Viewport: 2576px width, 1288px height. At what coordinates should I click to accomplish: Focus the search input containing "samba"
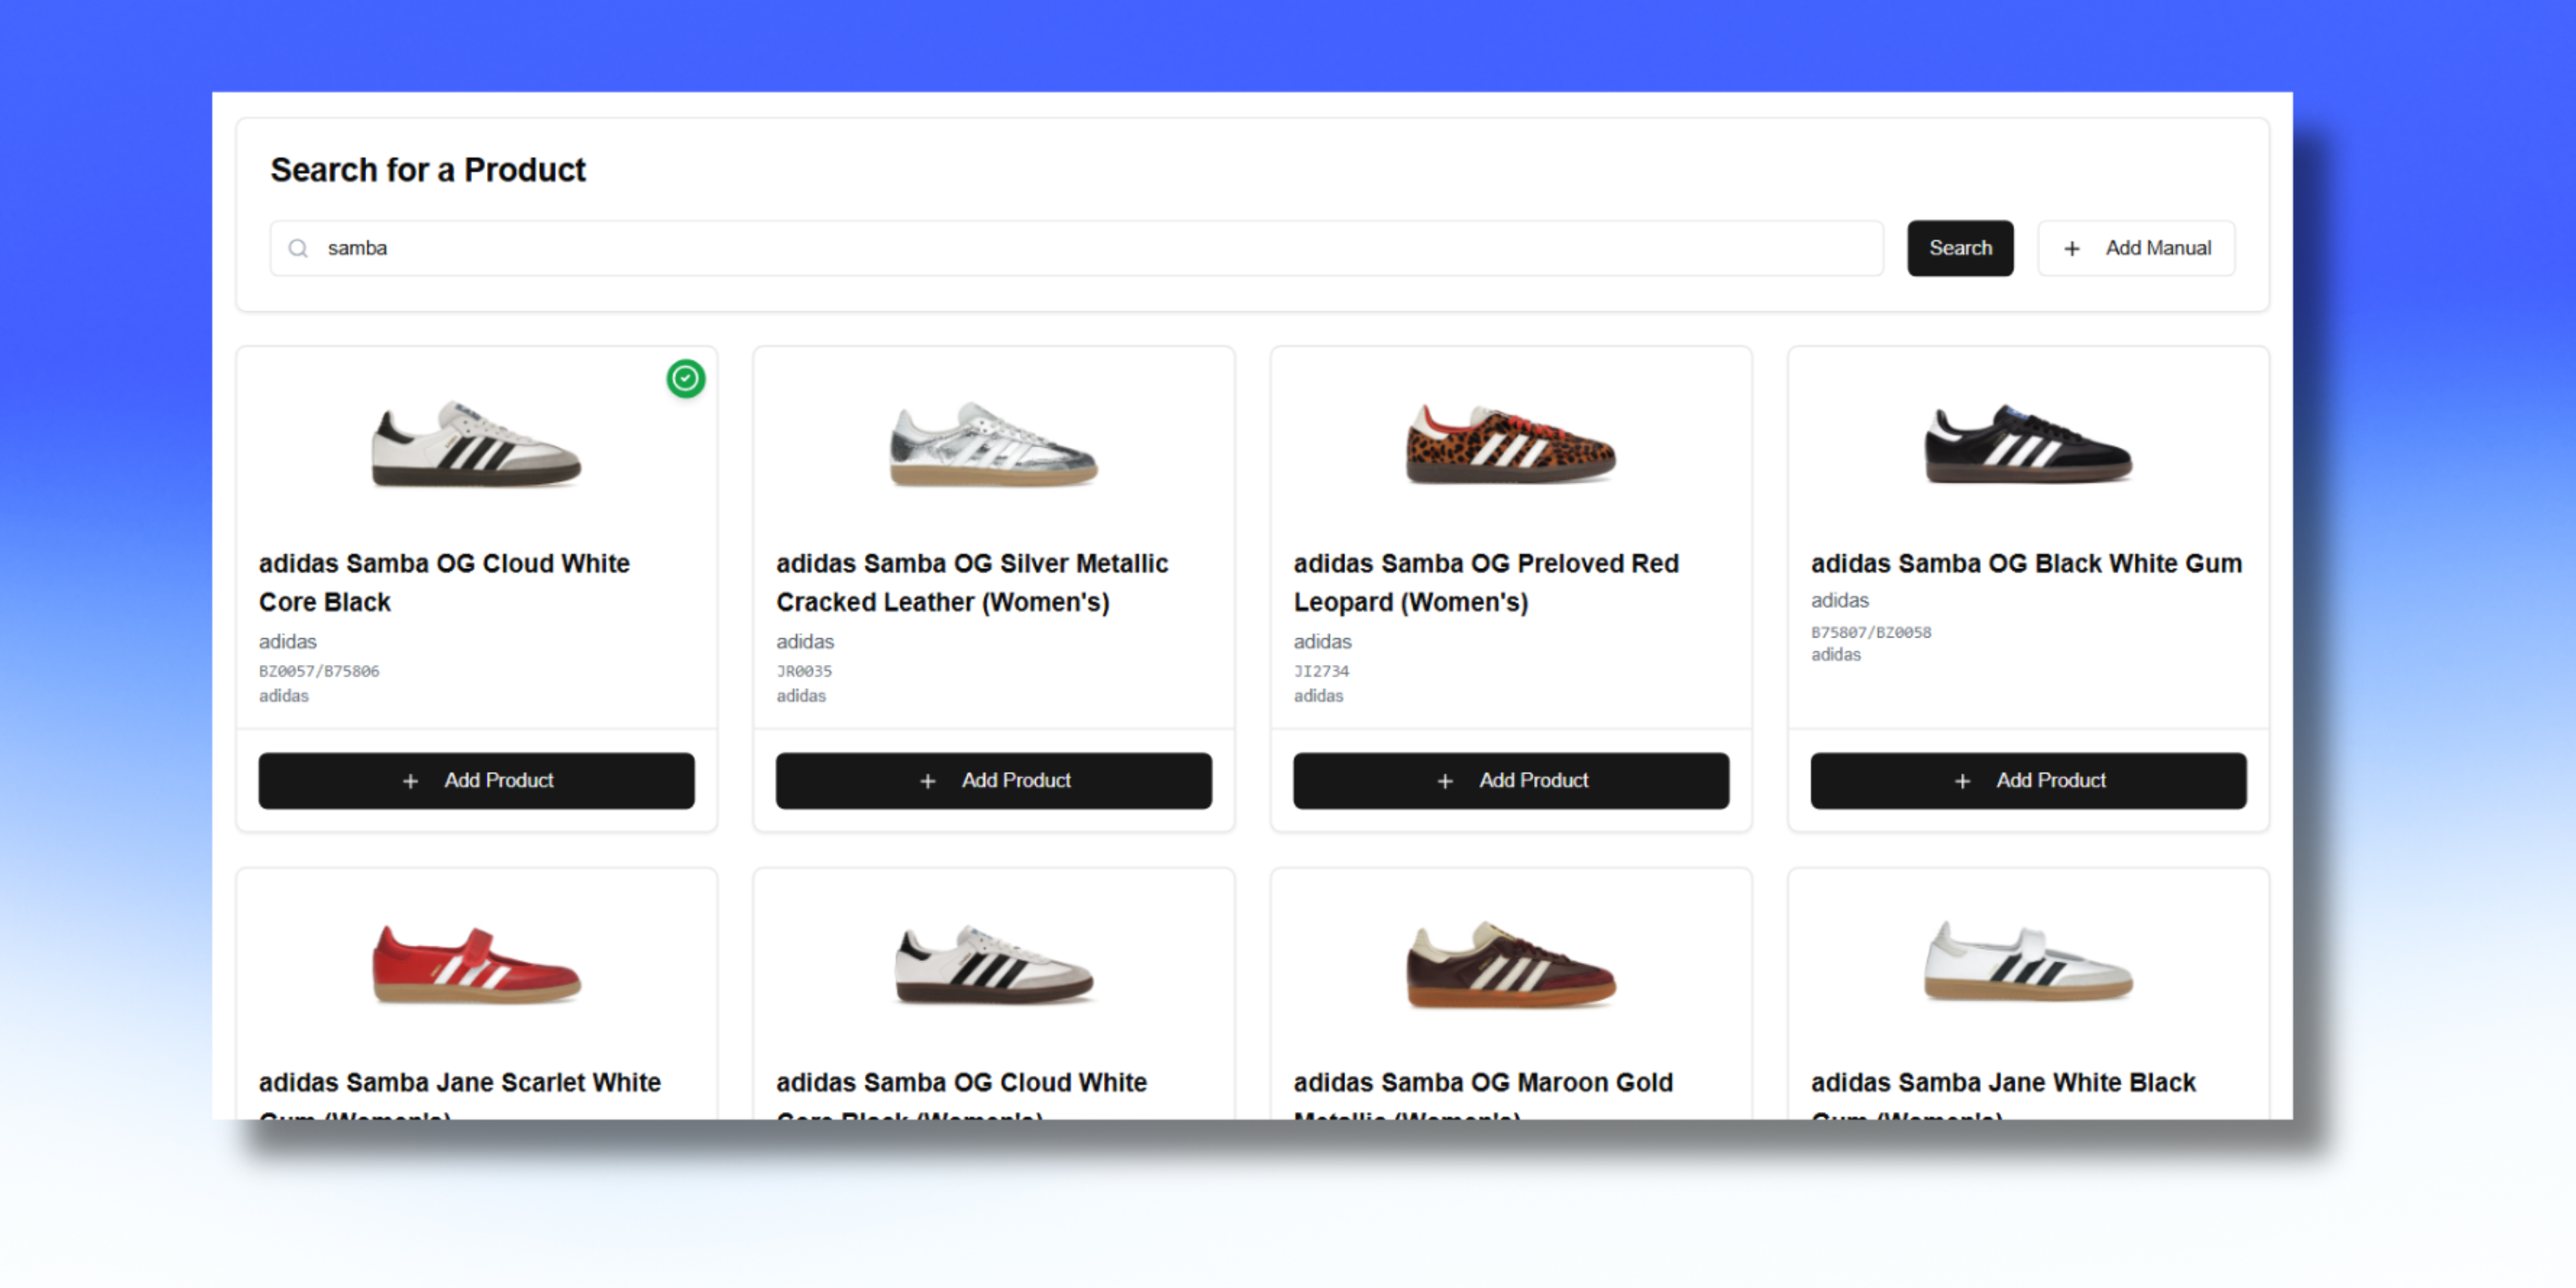[1076, 248]
